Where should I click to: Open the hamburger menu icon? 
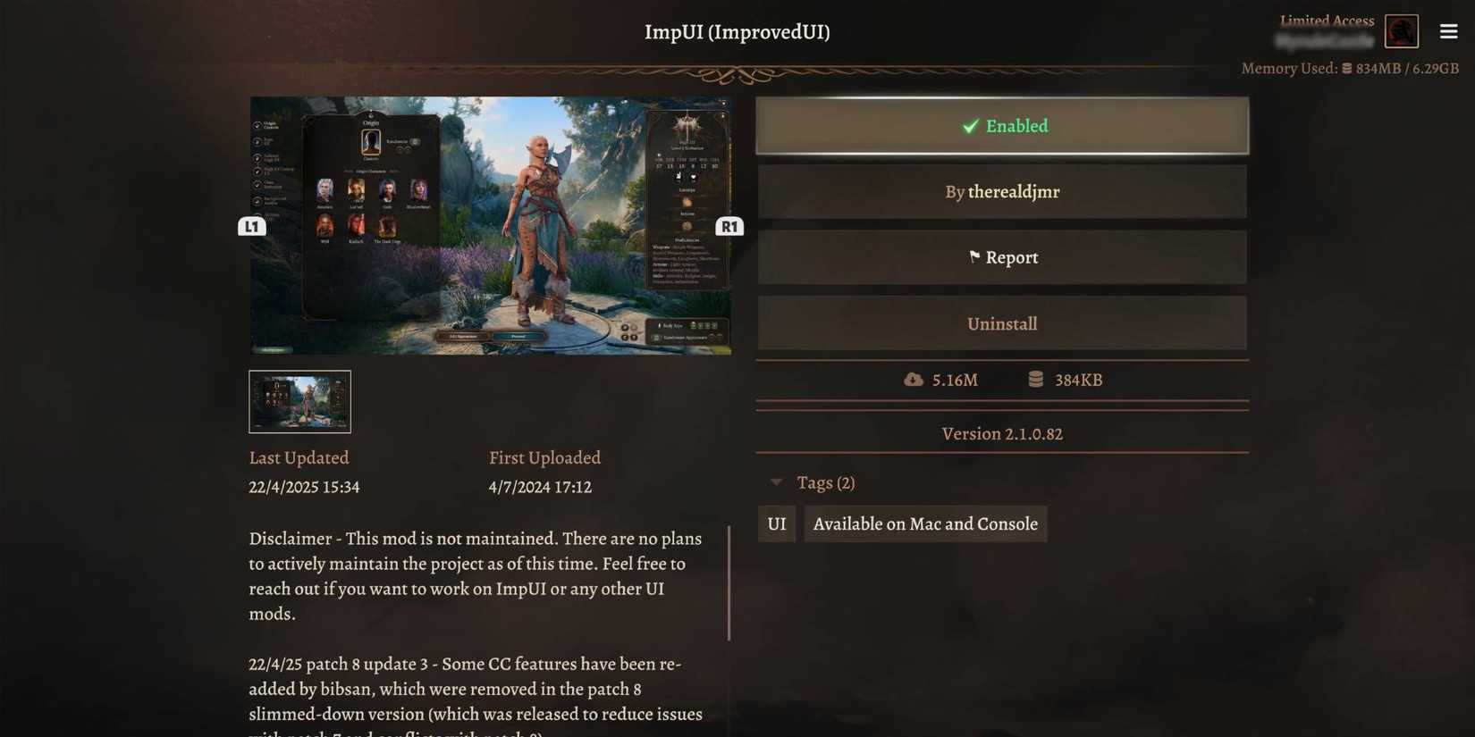pyautogui.click(x=1448, y=31)
